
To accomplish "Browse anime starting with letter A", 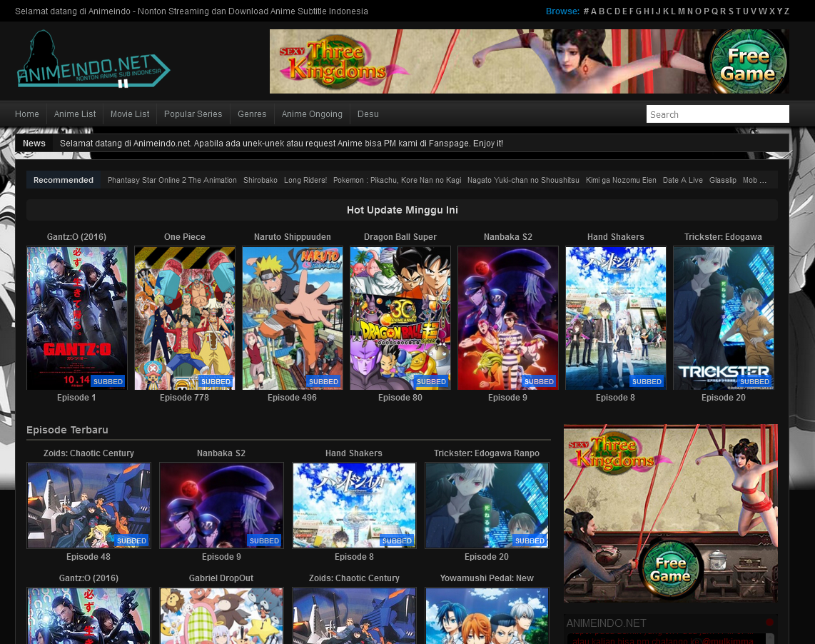I will [594, 11].
